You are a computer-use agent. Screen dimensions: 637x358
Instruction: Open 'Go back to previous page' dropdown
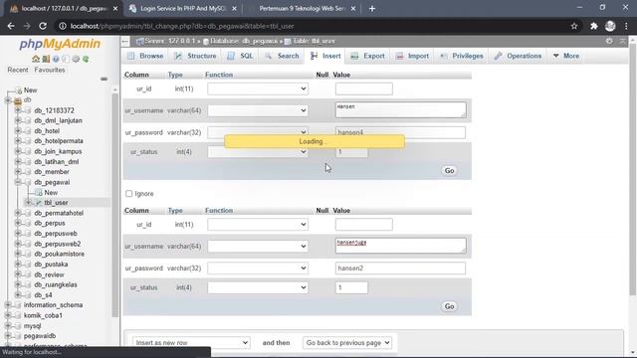(347, 342)
